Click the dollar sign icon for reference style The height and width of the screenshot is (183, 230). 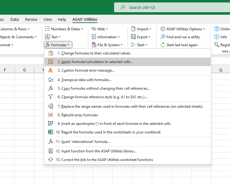tap(51, 97)
